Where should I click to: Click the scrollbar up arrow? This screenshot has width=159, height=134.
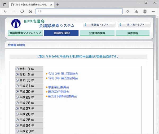point(157,17)
